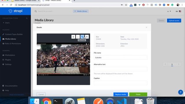Screen dimensions: 185x104
Task: Open Marketplace in sidebar
Action: tap(10, 55)
